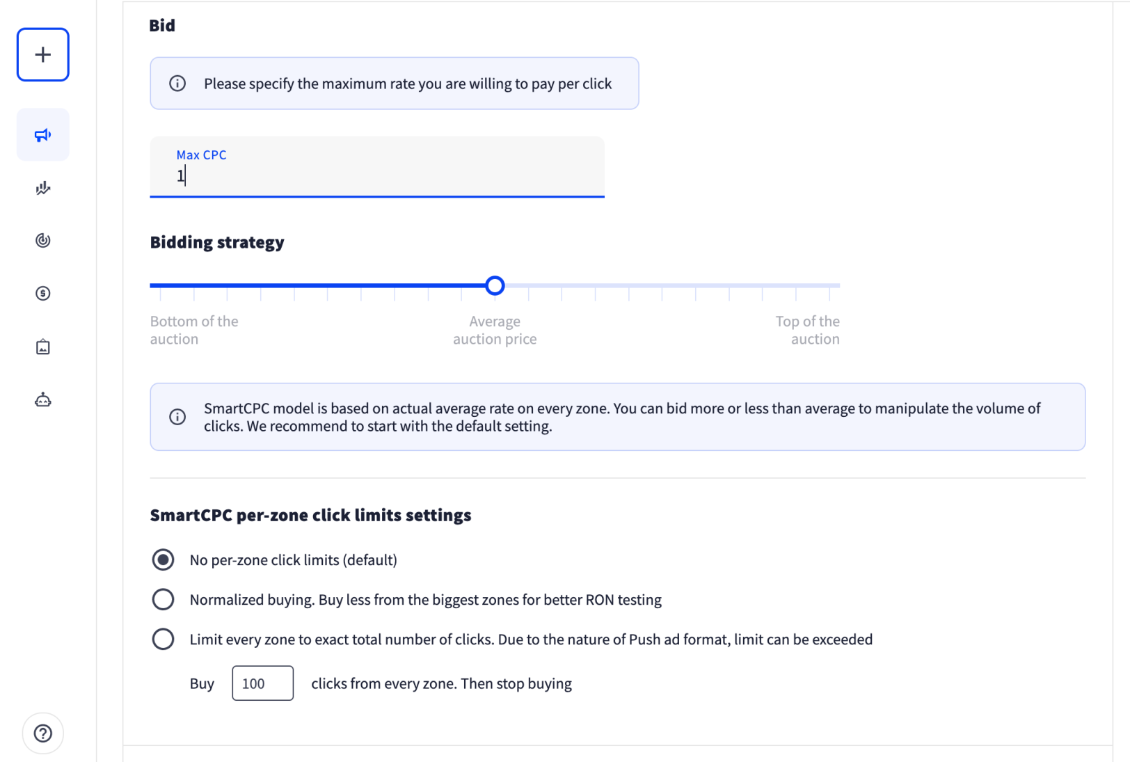
Task: Click info icon in max rate notice
Action: coord(177,84)
